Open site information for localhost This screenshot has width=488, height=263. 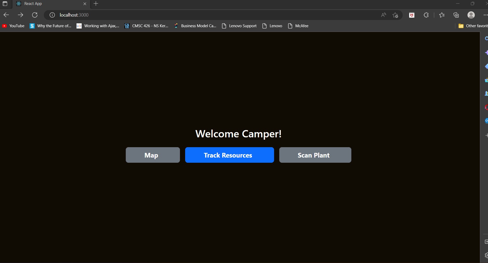[x=52, y=15]
